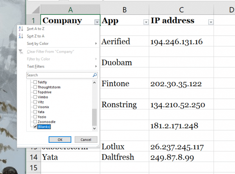Click the search magnifier icon in filter box

click(94, 75)
